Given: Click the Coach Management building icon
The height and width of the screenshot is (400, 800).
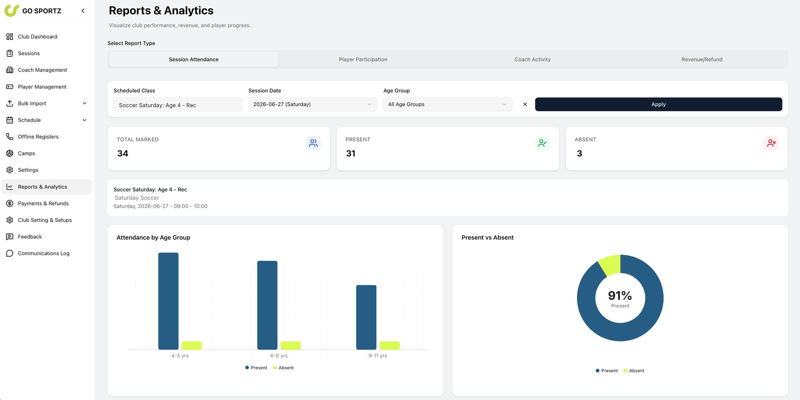Looking at the screenshot, I should coord(9,70).
